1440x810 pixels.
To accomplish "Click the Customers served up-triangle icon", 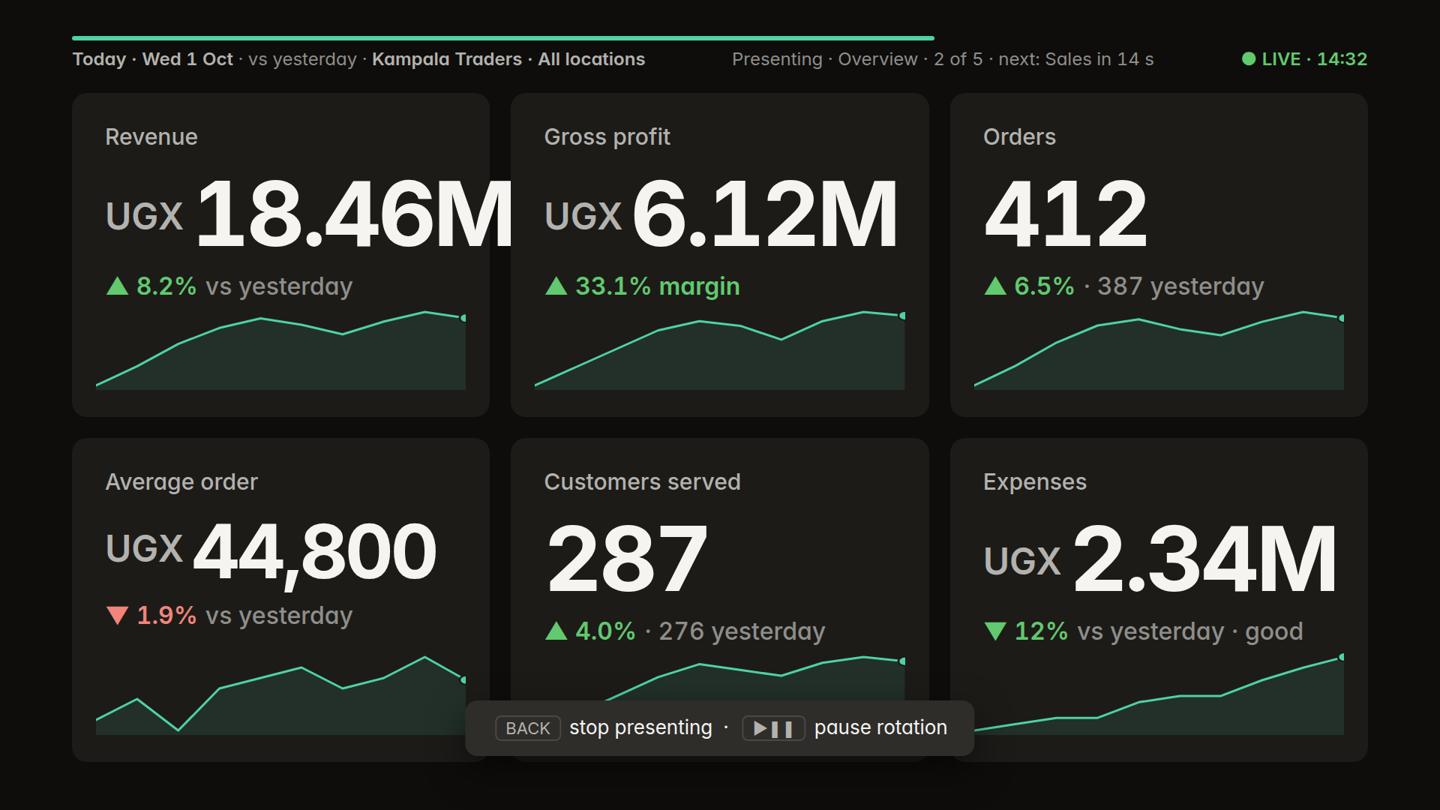I will pyautogui.click(x=556, y=631).
